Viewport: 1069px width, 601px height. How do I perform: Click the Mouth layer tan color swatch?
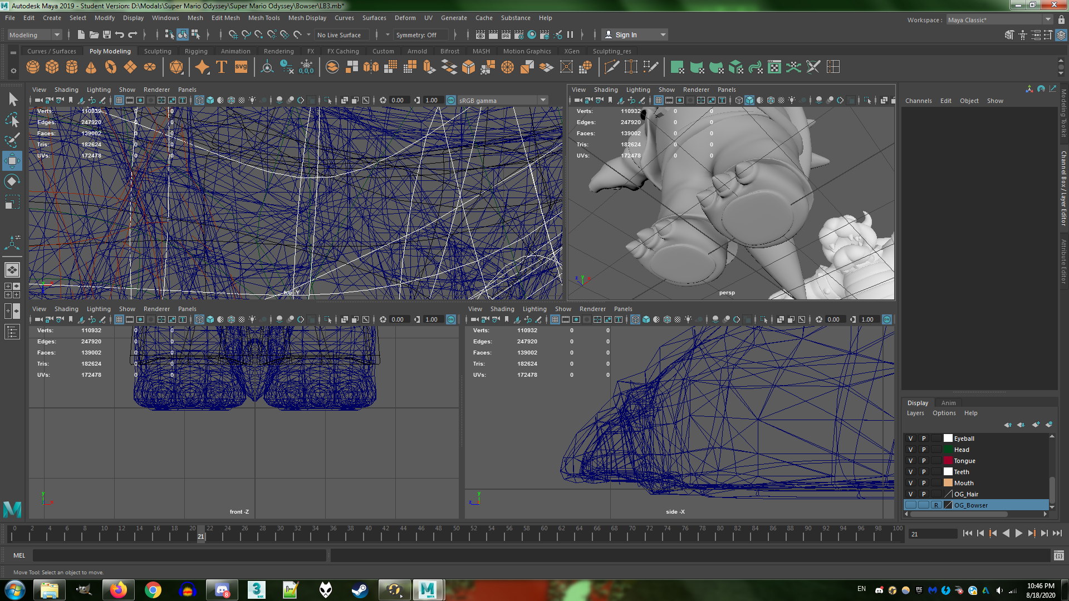[948, 483]
